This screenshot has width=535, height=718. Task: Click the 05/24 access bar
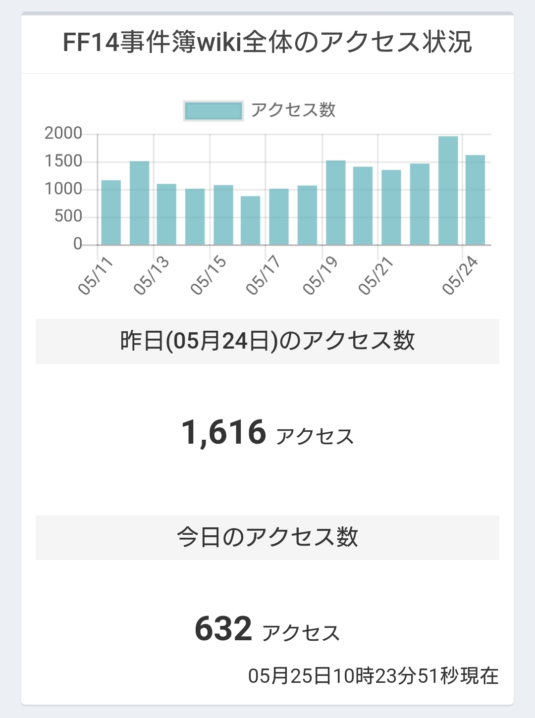[x=476, y=200]
